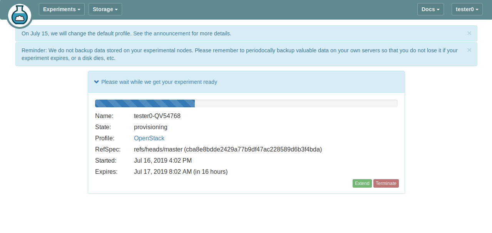492x233 pixels.
Task: Click the Started date Jul 16, 2019
Action: click(163, 160)
